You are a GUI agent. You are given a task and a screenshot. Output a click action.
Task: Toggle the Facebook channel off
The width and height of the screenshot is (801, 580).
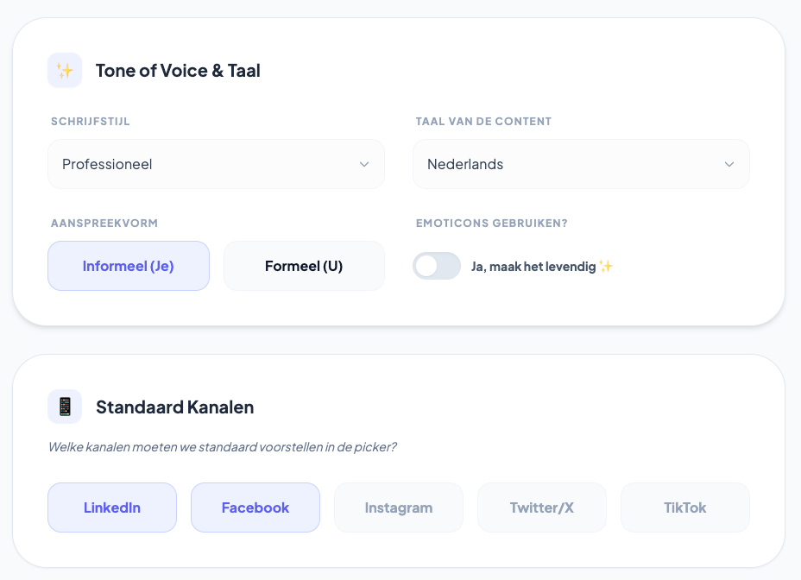click(x=255, y=507)
